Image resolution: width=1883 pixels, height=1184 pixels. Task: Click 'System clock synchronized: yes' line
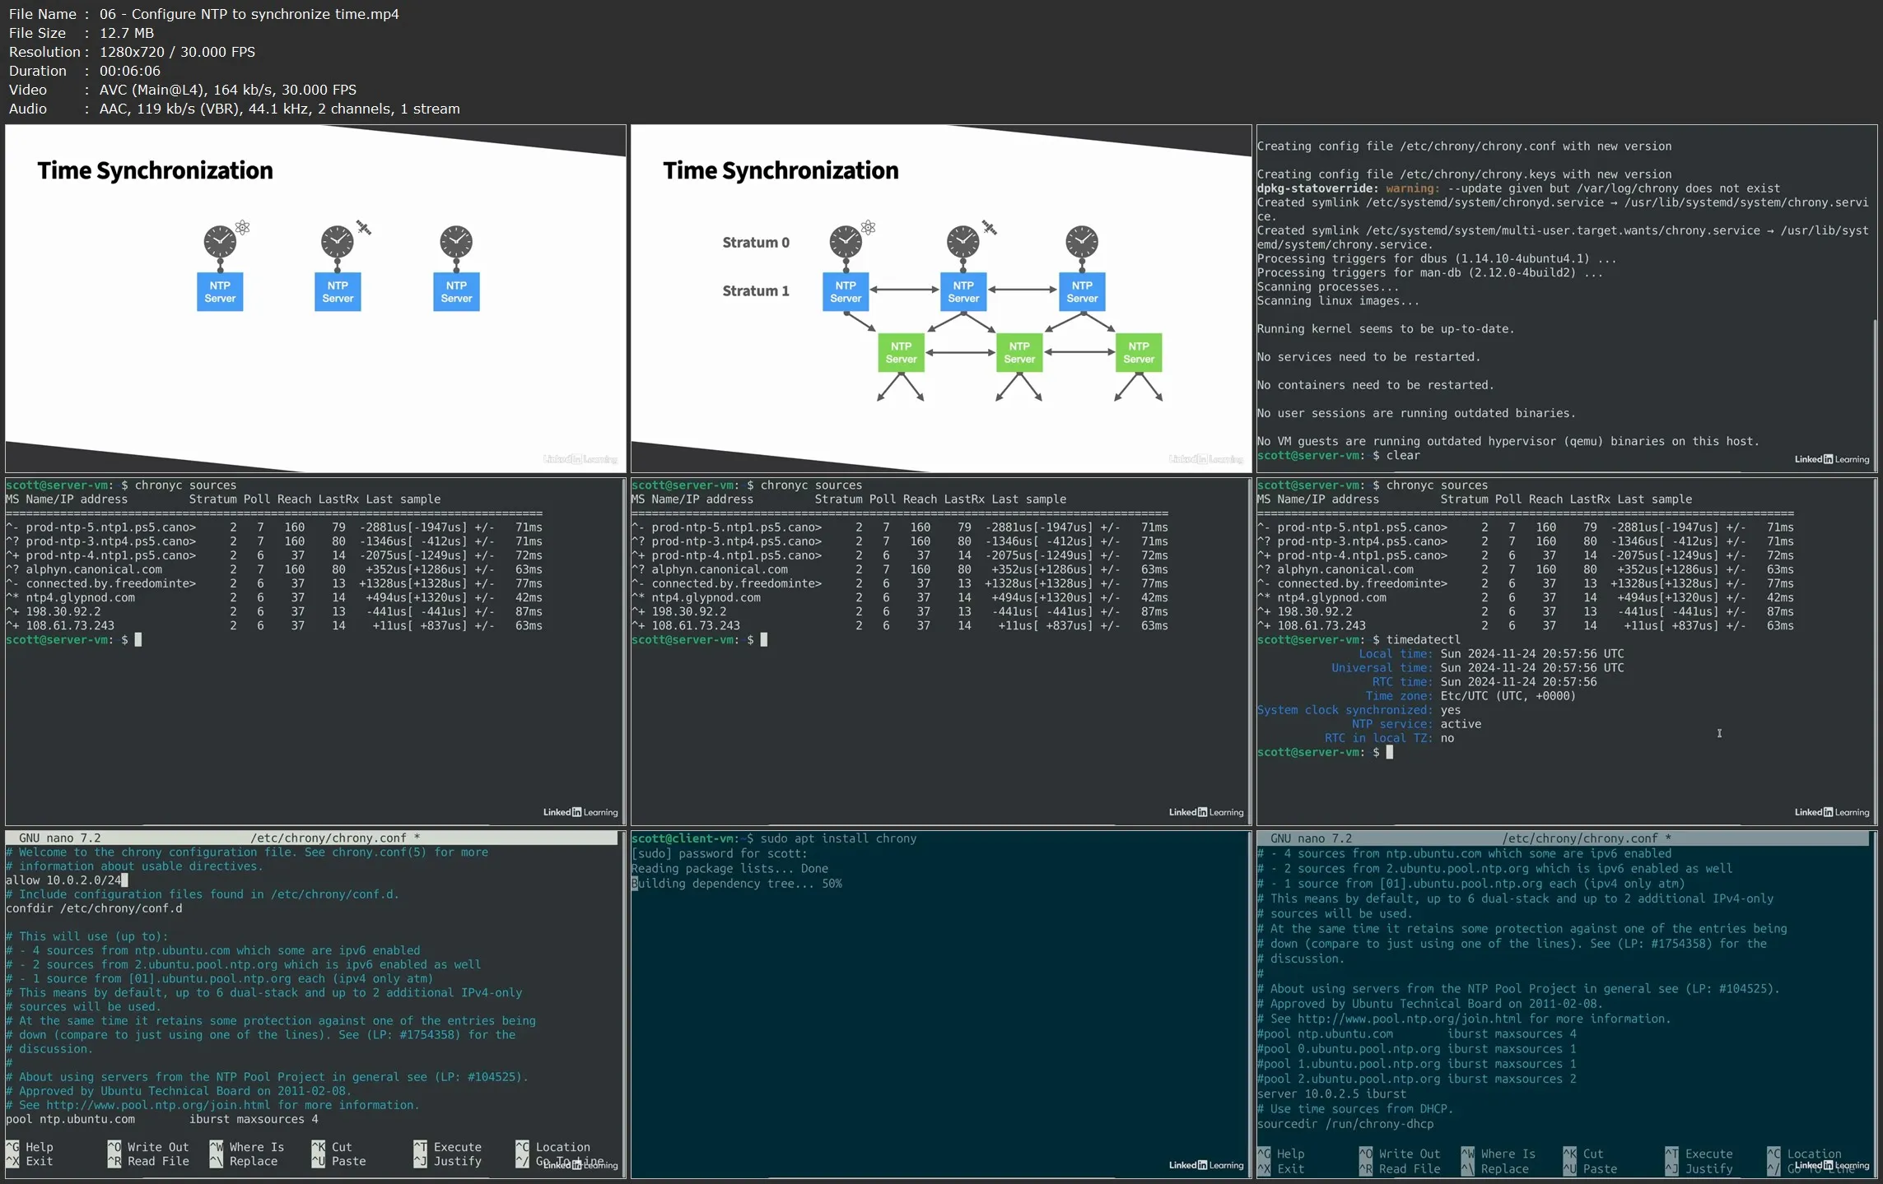click(x=1359, y=710)
